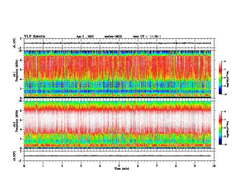The height and width of the screenshot is (186, 241).
Task: Click the ch.2 spectrogram color scale bar
Action: (220, 128)
